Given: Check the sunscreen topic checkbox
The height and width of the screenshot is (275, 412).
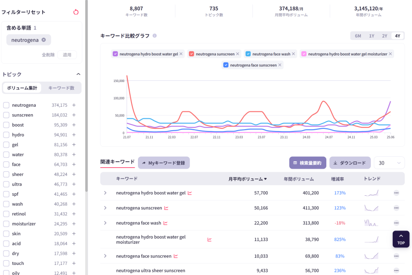Looking at the screenshot, I should tap(6, 115).
